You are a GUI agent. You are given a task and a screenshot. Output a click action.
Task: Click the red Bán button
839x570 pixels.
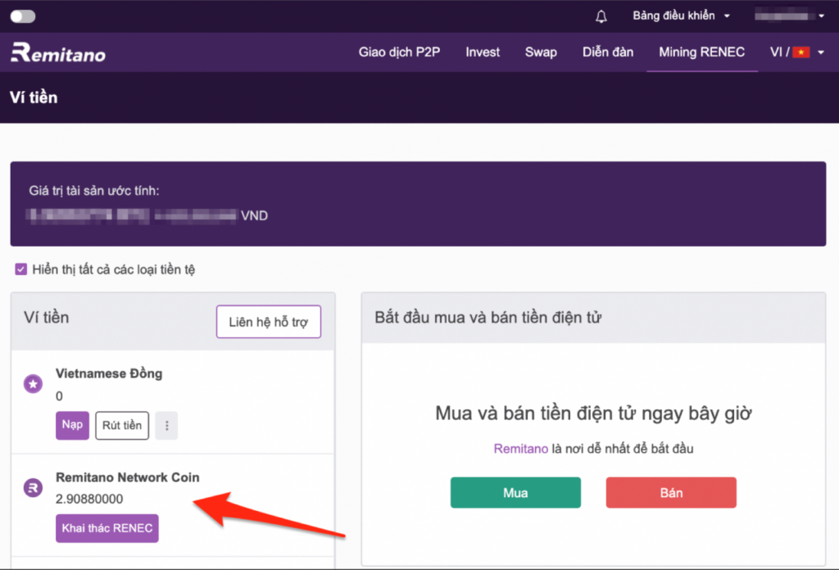coord(671,492)
